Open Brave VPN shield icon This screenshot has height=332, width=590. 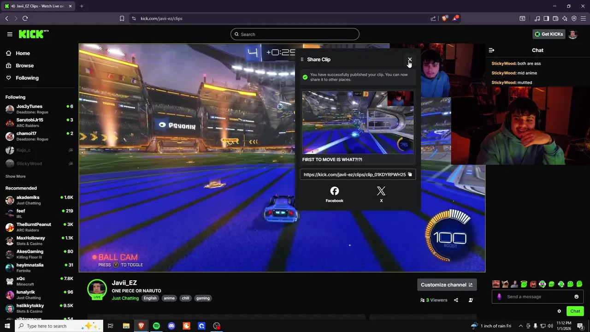coord(574,18)
